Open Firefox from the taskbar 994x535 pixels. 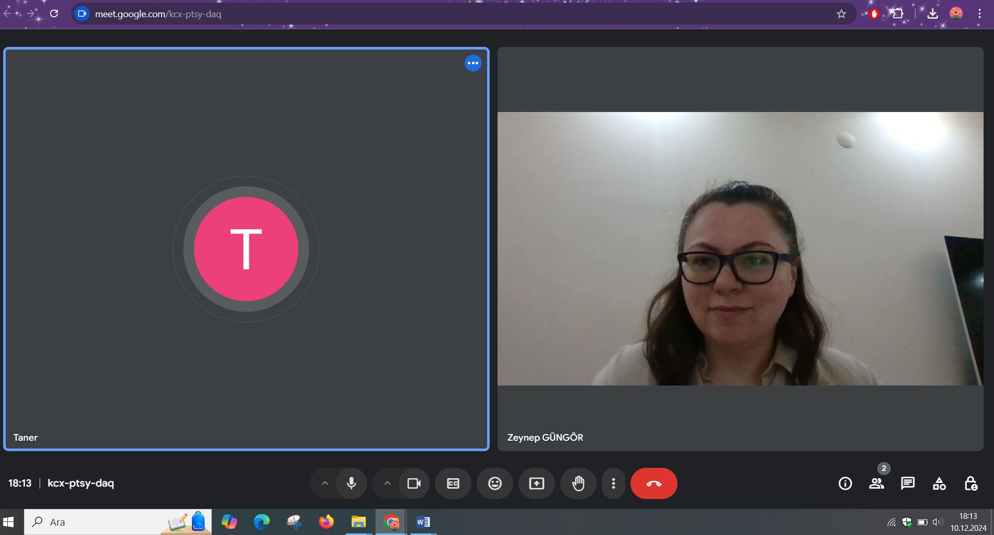(x=326, y=522)
